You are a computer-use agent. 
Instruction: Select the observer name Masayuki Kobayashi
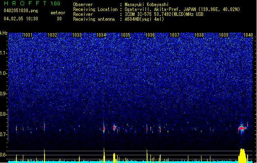tap(147, 4)
